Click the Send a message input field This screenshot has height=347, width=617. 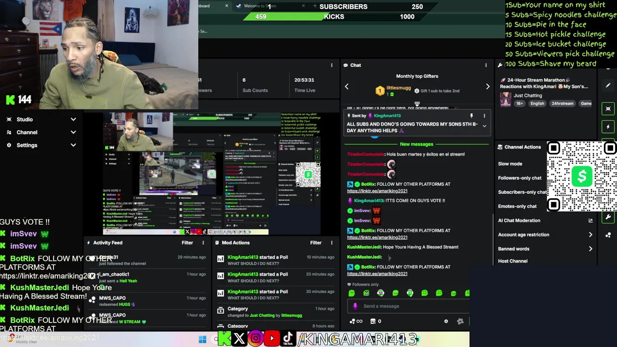[x=408, y=306]
